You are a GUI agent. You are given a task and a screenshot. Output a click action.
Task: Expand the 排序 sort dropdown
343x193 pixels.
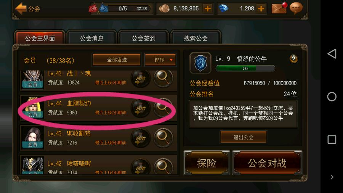[x=160, y=60]
